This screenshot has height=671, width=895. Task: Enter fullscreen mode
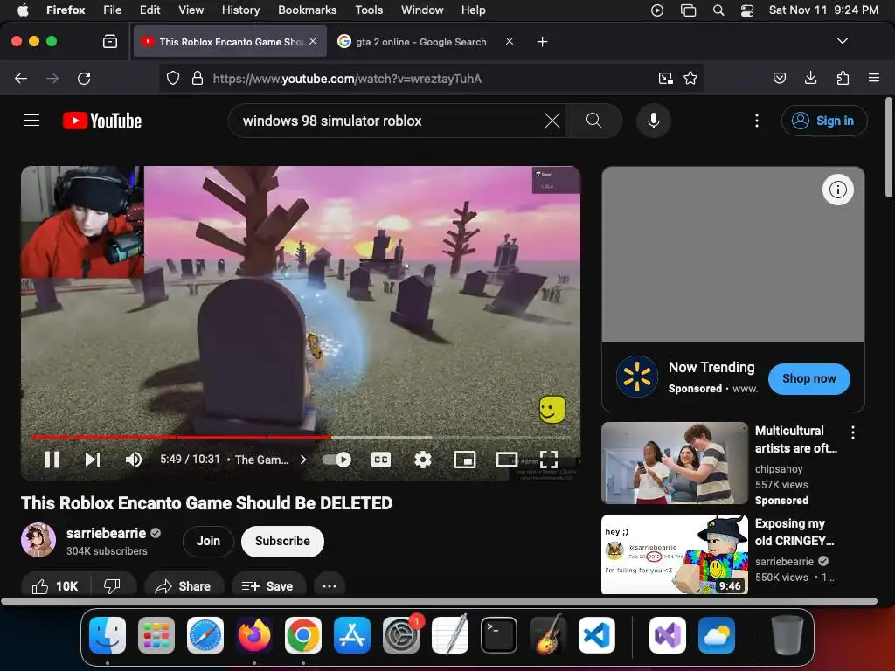click(x=549, y=460)
